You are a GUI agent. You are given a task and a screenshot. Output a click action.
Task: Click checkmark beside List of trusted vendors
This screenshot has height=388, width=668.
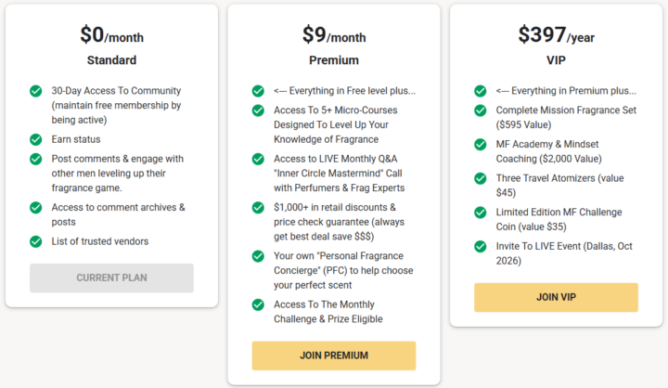pyautogui.click(x=36, y=241)
